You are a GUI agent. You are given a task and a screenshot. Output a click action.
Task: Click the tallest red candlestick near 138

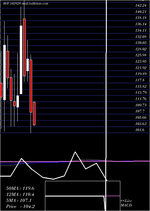24,47
